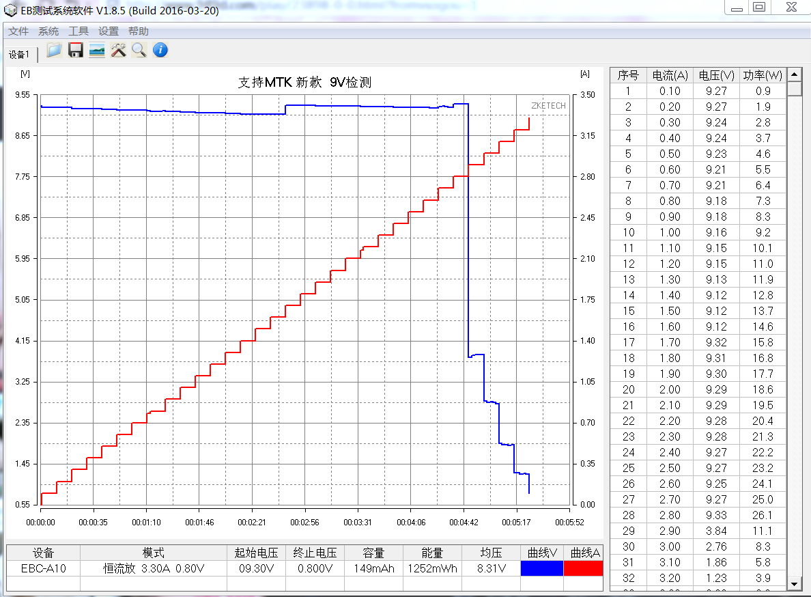The height and width of the screenshot is (597, 811).
Task: Open the 系统 menu
Action: click(x=48, y=31)
